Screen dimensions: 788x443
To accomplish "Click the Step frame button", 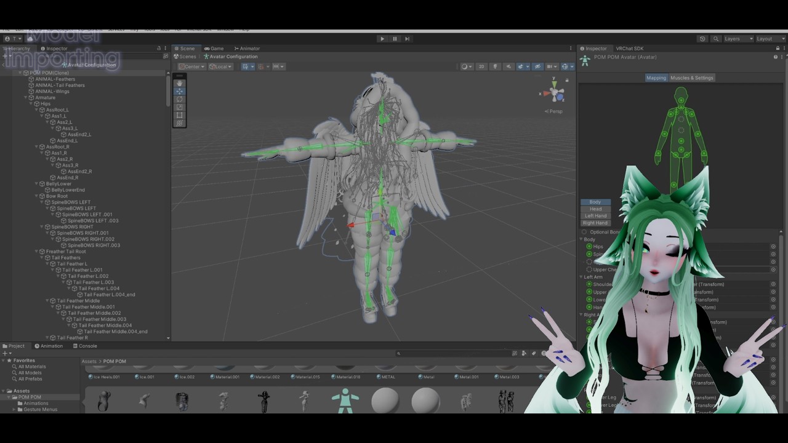I will point(407,39).
